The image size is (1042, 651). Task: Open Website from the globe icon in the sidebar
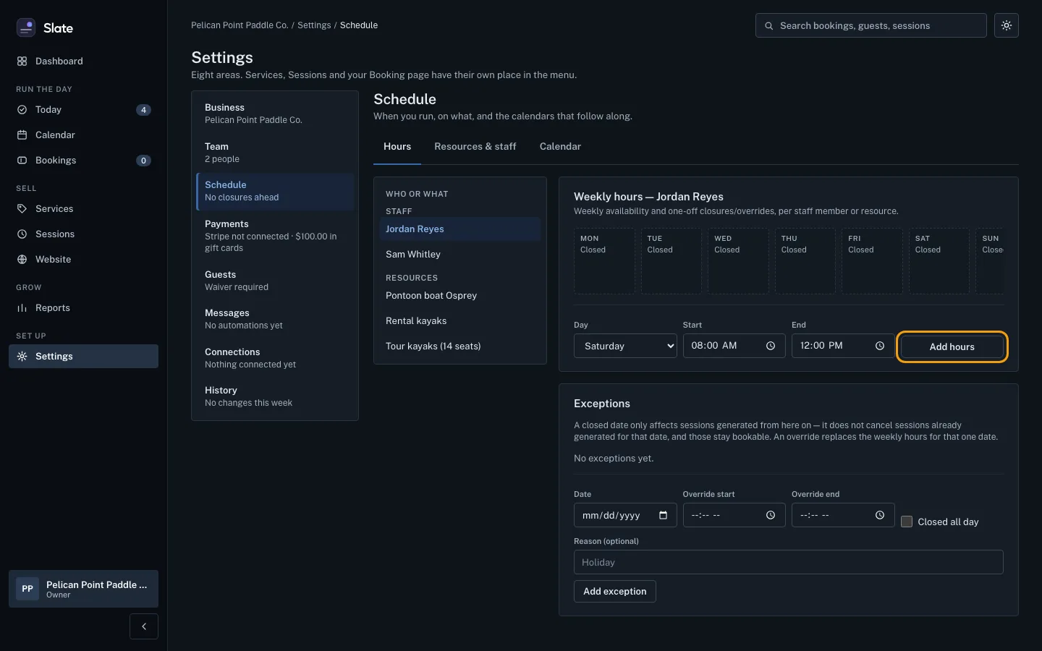22,259
